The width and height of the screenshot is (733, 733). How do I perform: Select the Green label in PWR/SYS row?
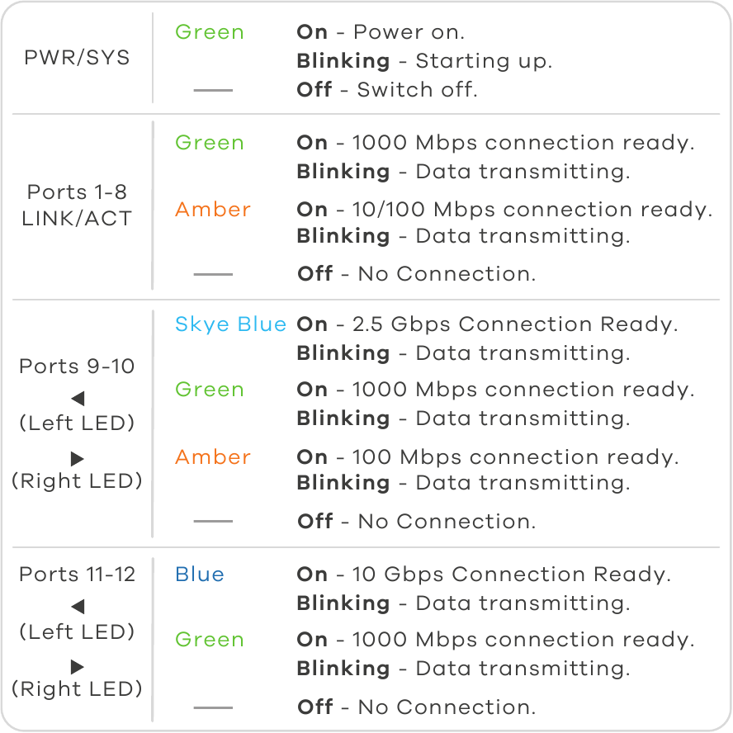(x=210, y=32)
